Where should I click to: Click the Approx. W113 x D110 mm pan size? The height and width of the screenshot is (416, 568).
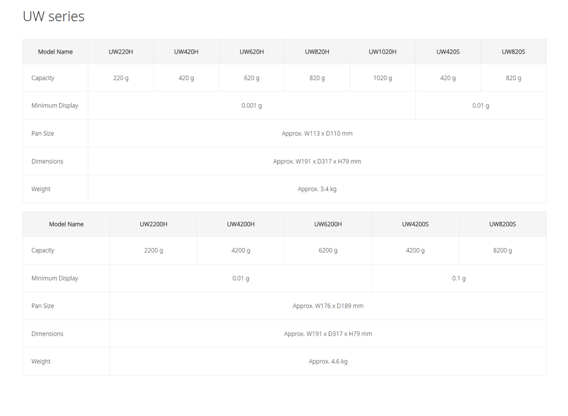[x=317, y=133]
